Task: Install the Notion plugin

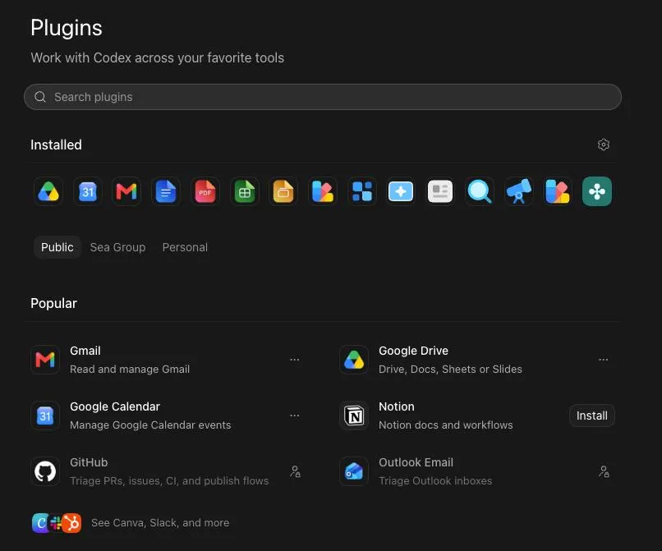Action: click(592, 416)
